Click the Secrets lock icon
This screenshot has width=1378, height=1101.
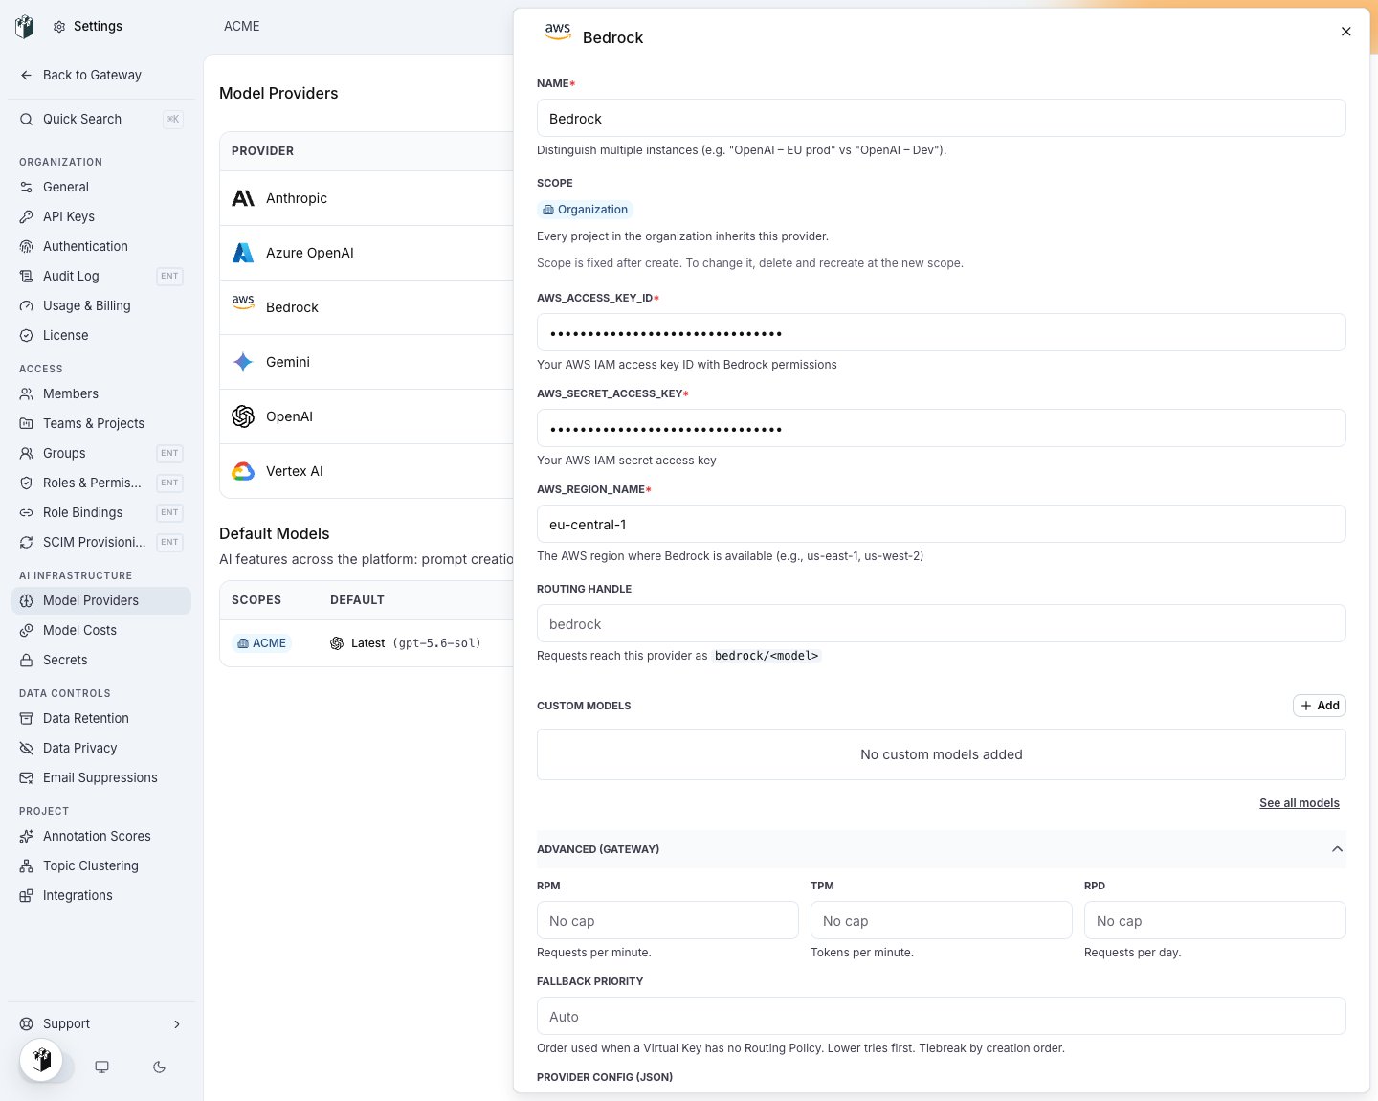[27, 660]
